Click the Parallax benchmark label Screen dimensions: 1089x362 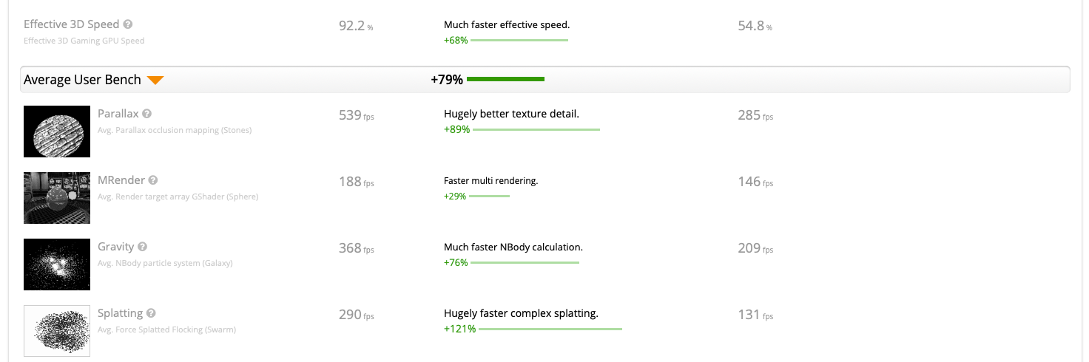point(118,114)
